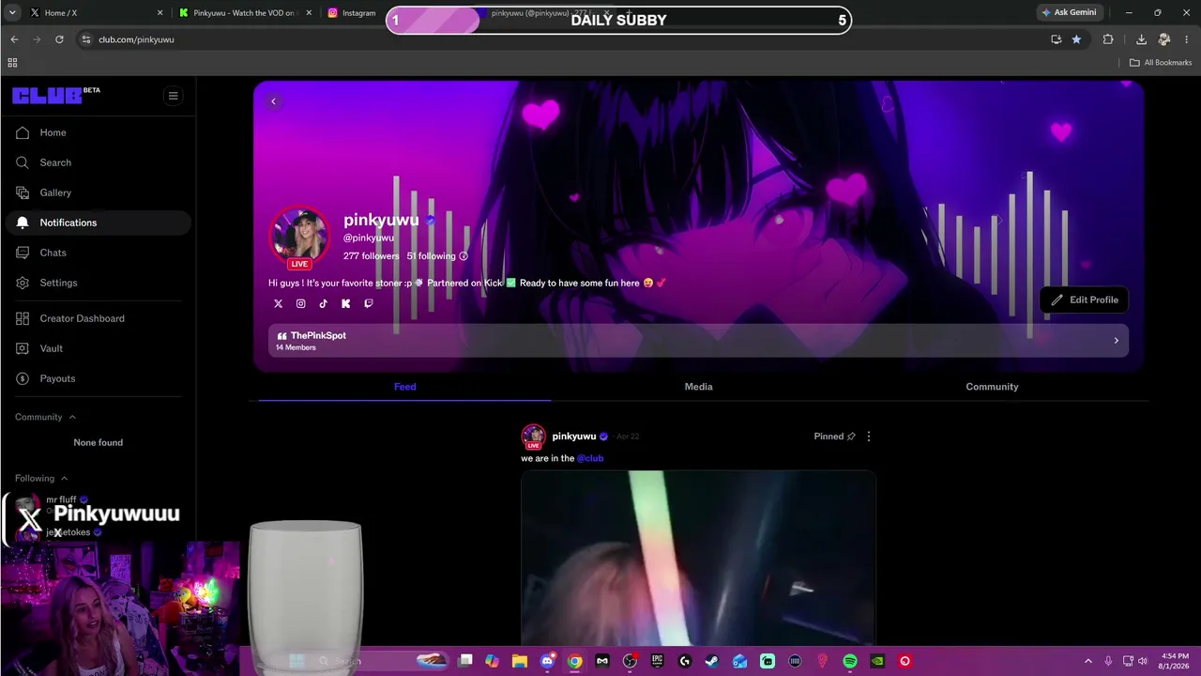Click the back arrow on the profile banner

click(273, 101)
